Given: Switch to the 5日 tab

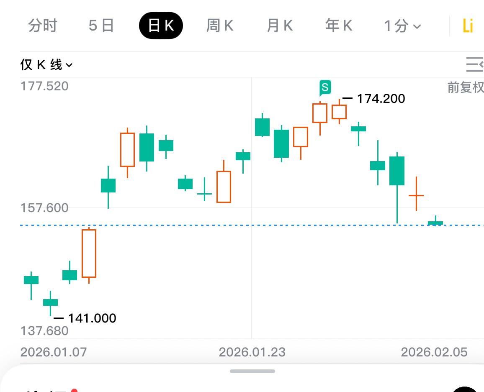Looking at the screenshot, I should click(x=101, y=26).
